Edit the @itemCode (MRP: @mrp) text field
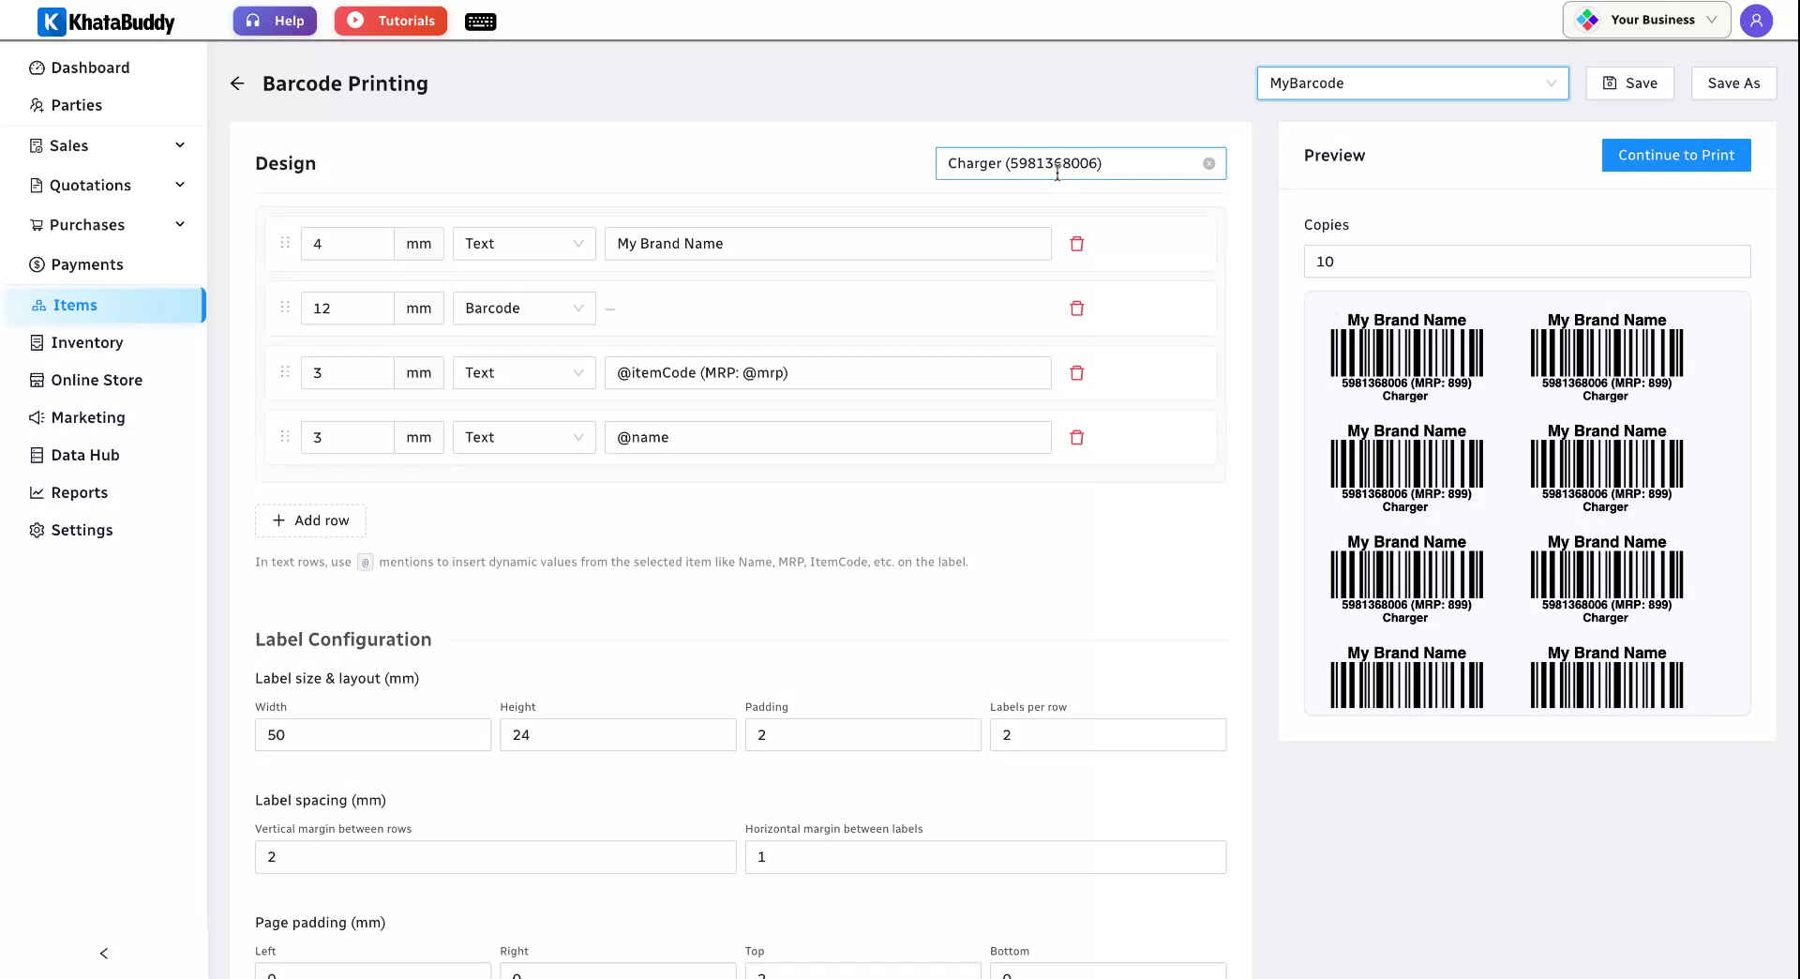This screenshot has height=979, width=1800. pyautogui.click(x=828, y=373)
